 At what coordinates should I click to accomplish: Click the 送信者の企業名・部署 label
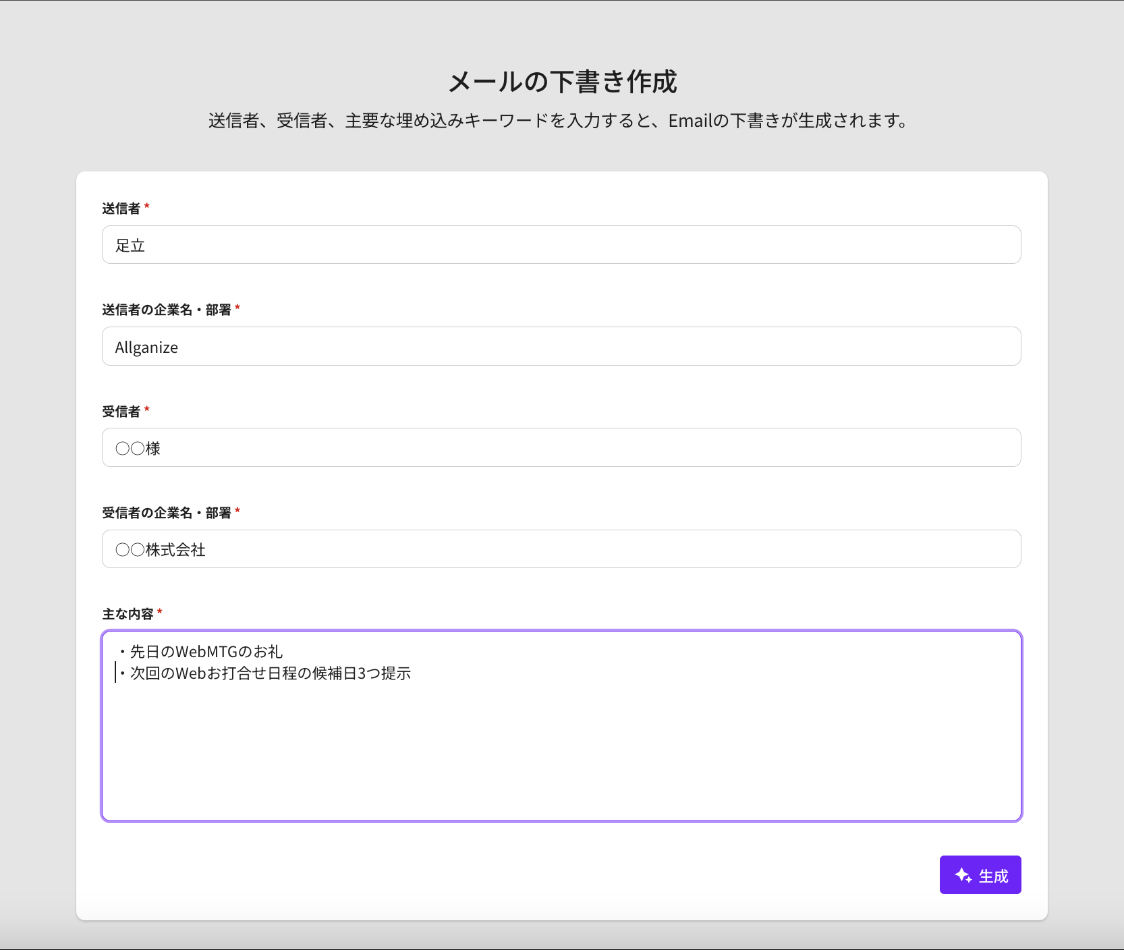tap(166, 310)
